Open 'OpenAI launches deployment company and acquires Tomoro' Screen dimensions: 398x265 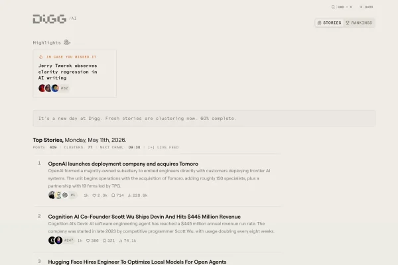coord(123,164)
